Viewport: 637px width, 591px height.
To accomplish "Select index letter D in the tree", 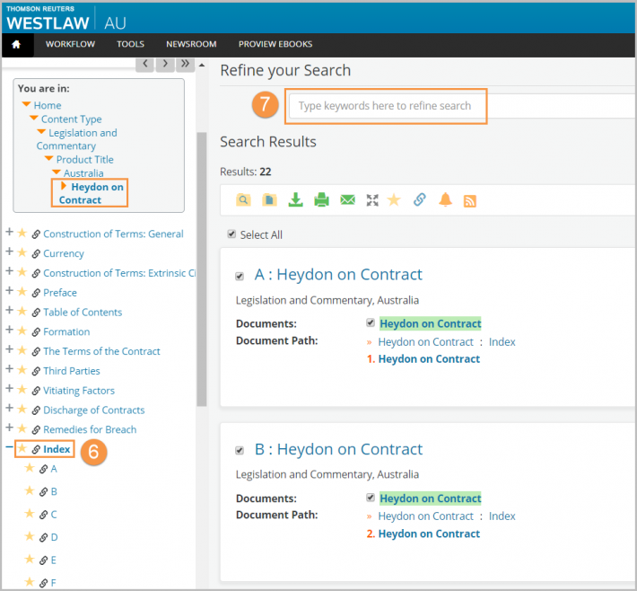I will pos(55,537).
